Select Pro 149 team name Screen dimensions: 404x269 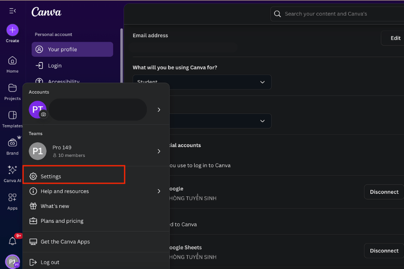62,148
